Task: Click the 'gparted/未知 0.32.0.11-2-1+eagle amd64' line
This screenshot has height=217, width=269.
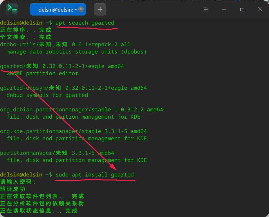Action: point(62,66)
